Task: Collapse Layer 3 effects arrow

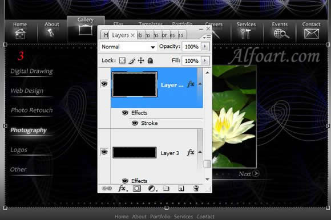Action: pyautogui.click(x=200, y=152)
